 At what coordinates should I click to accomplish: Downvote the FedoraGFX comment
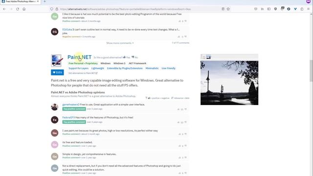click(x=185, y=122)
